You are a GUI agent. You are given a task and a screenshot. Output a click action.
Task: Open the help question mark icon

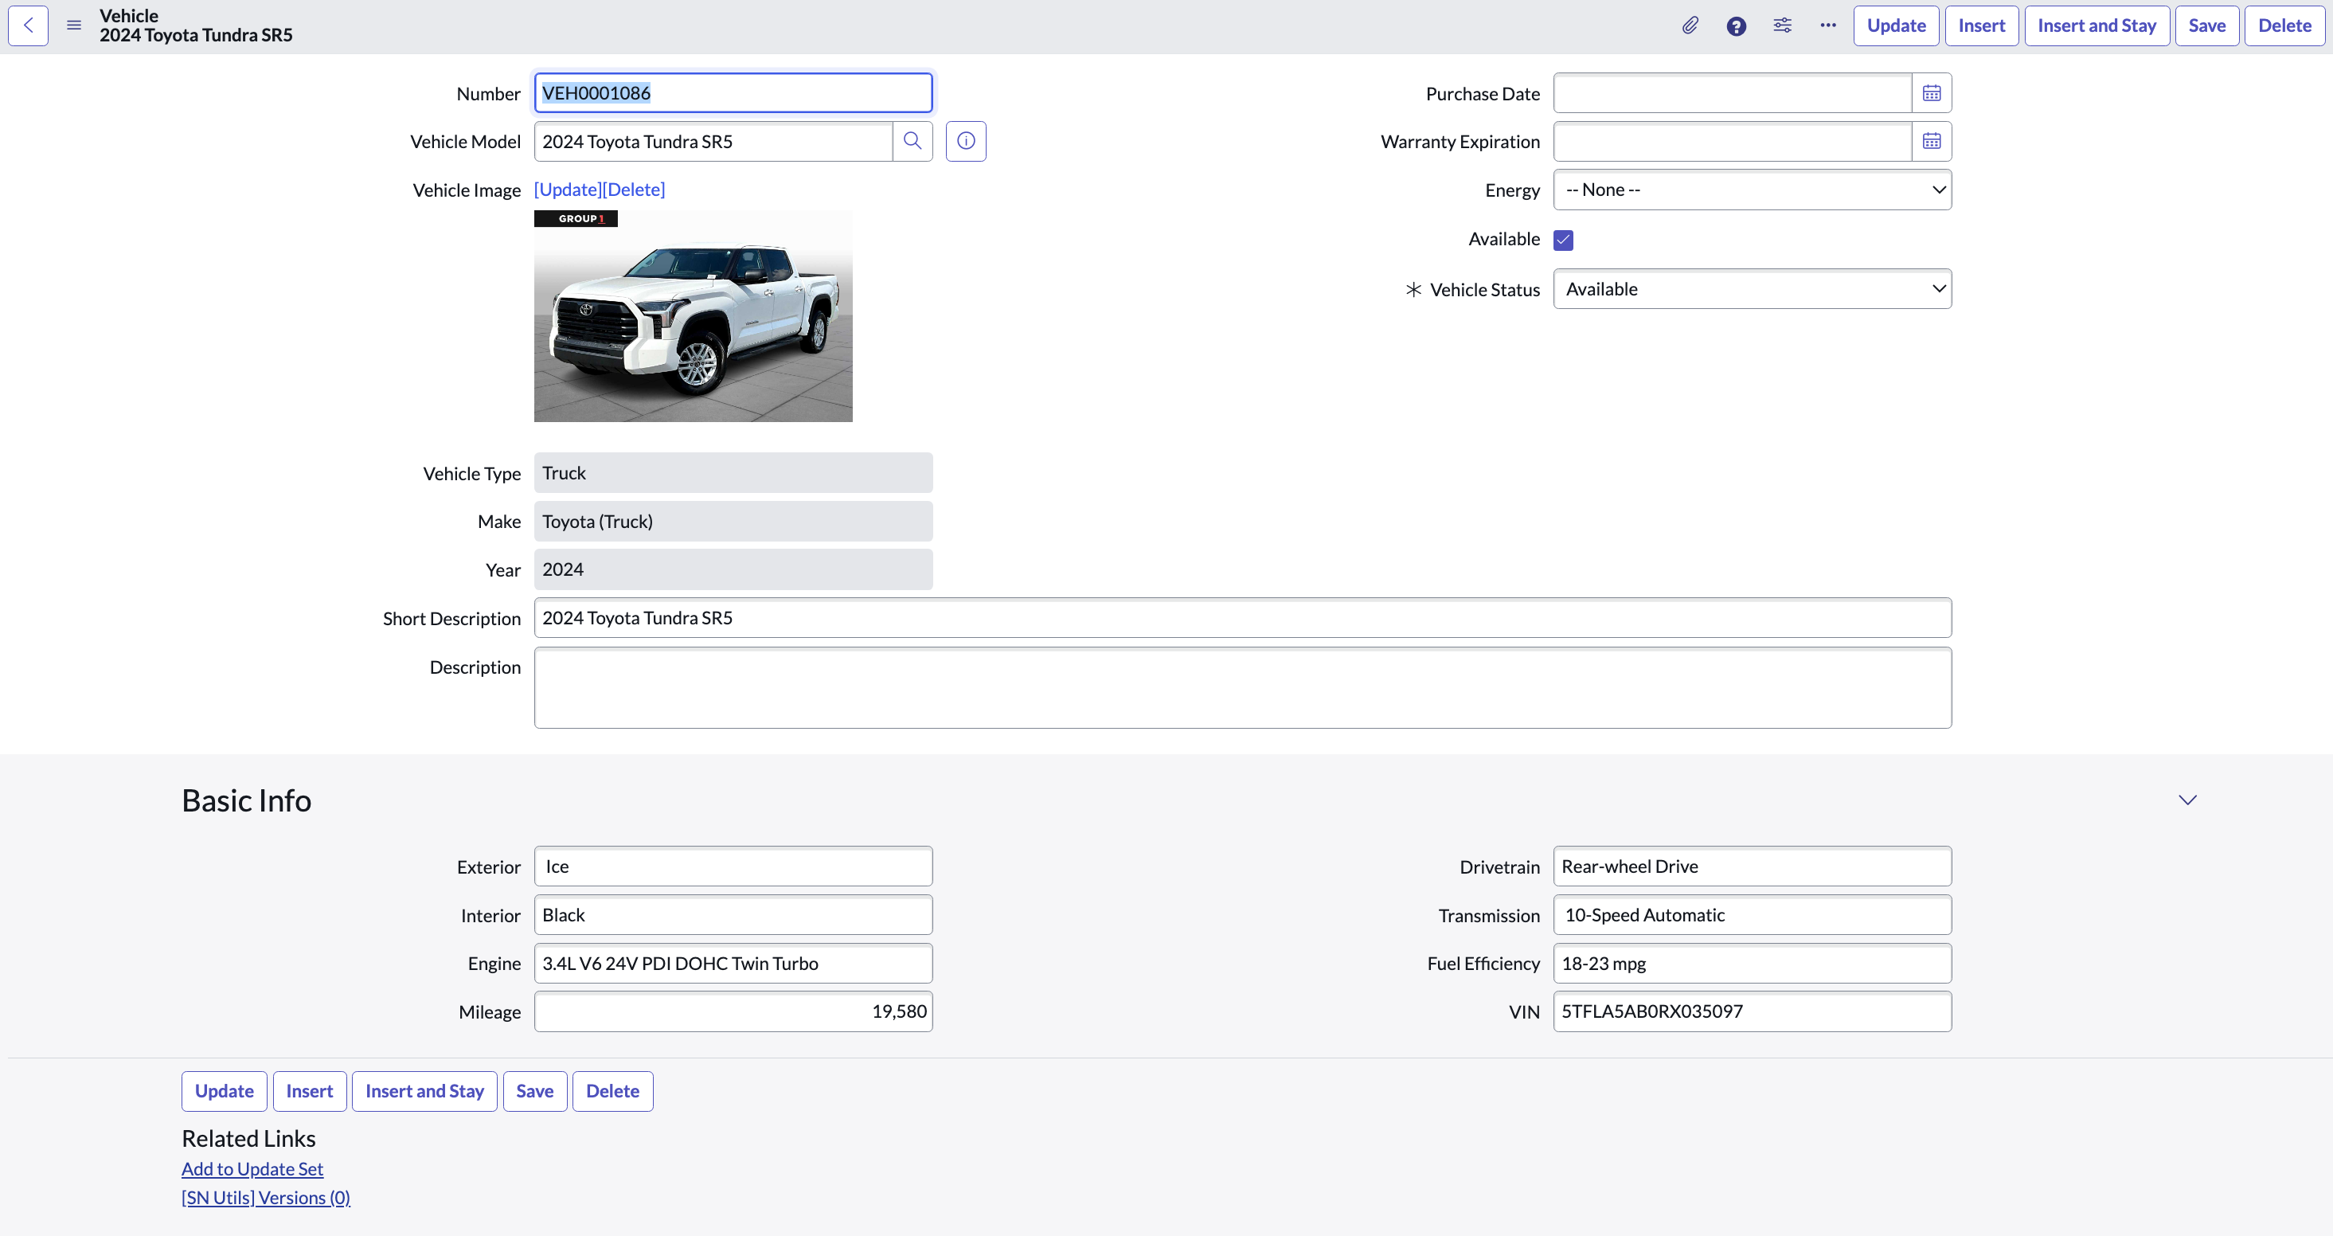pos(1735,25)
